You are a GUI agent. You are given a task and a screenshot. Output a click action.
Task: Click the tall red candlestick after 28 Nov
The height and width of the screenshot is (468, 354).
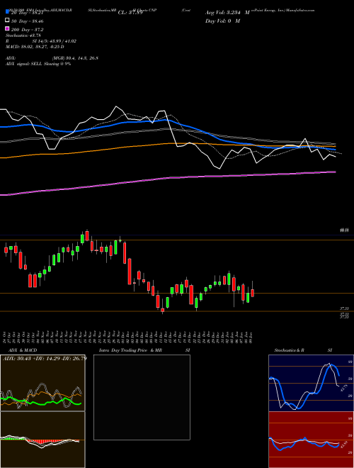(125, 253)
